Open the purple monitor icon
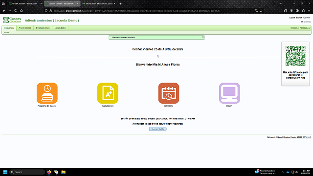 pyautogui.click(x=229, y=93)
